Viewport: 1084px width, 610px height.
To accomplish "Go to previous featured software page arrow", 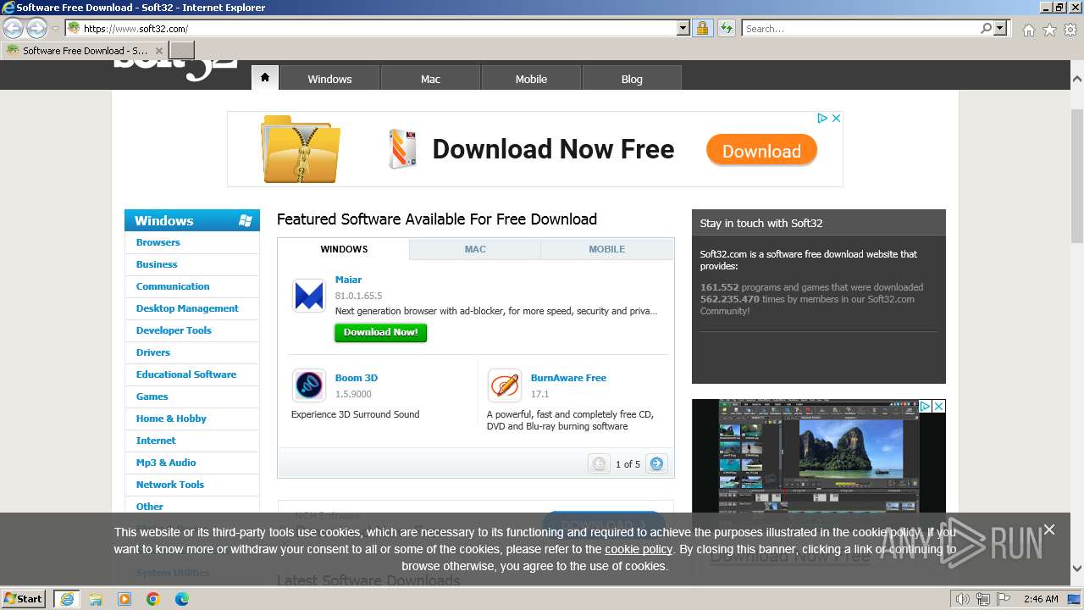I will [x=599, y=463].
